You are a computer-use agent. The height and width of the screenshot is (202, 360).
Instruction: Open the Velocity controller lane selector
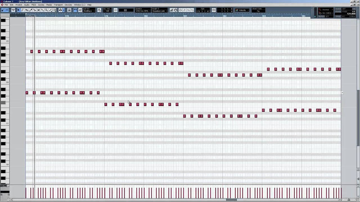4,186
